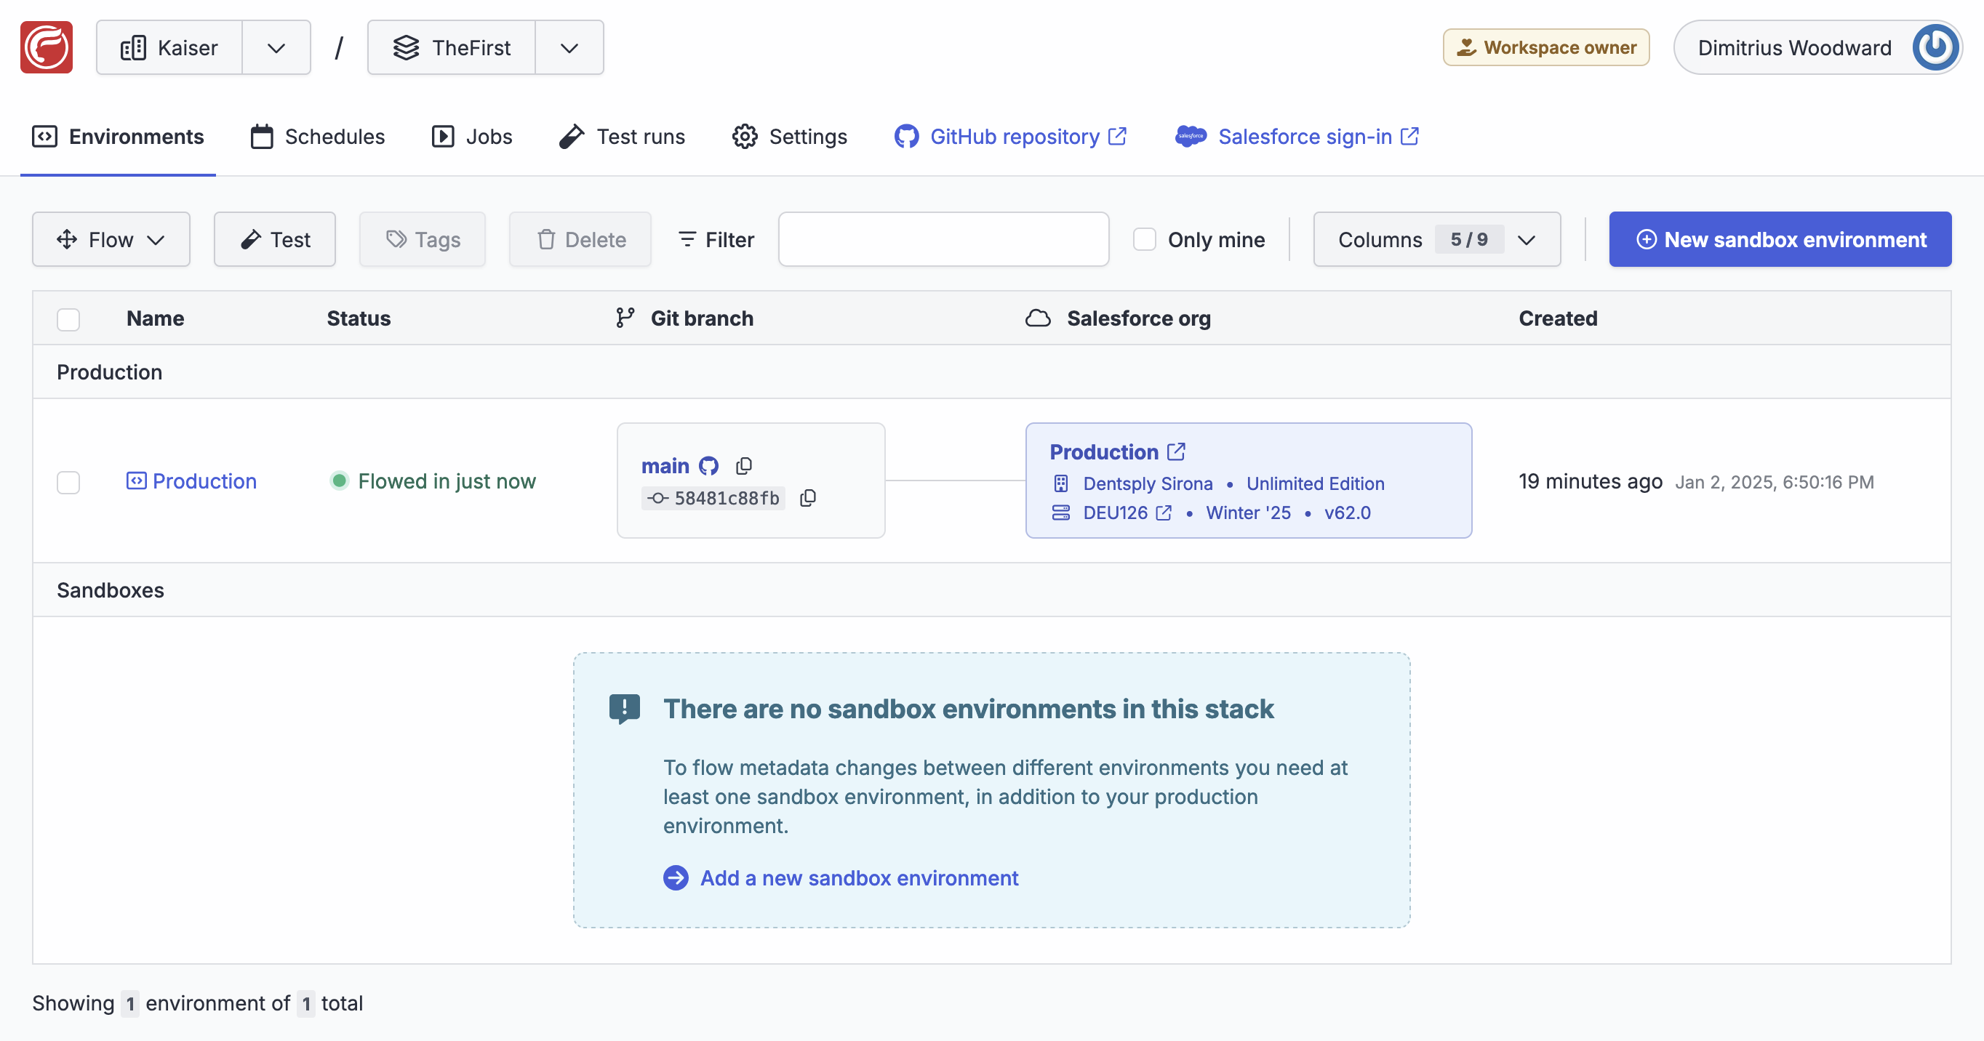Open the Production Salesforce org link
This screenshot has width=1984, height=1041.
(1104, 452)
